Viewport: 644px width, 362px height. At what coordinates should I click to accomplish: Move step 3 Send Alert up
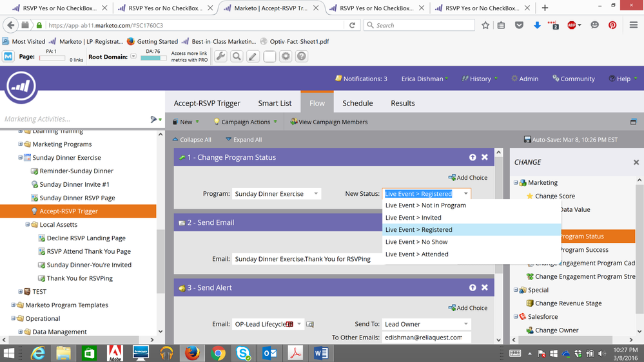[x=473, y=288]
